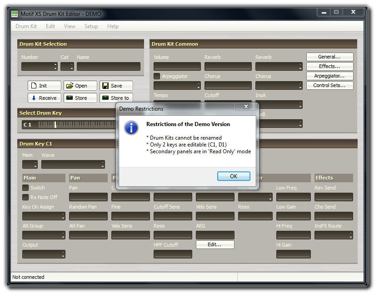The width and height of the screenshot is (379, 297).
Task: Click the Low Freq field
Action: click(x=294, y=197)
